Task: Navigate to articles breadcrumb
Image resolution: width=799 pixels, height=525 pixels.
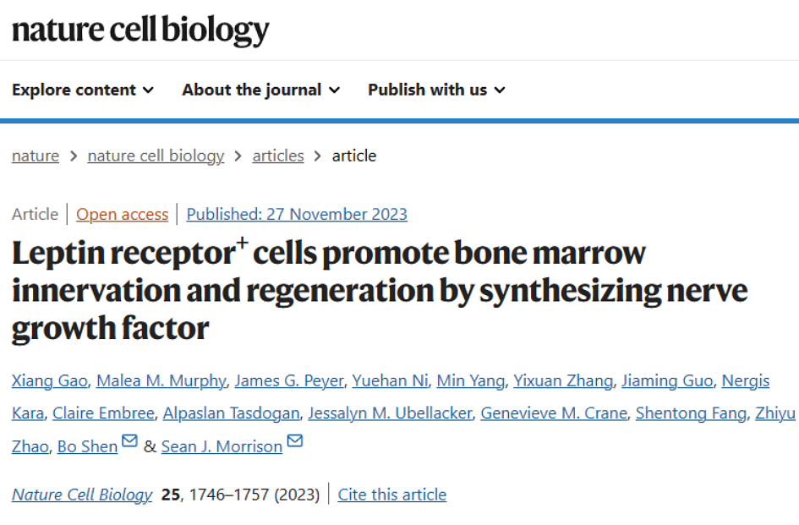Action: 278,156
